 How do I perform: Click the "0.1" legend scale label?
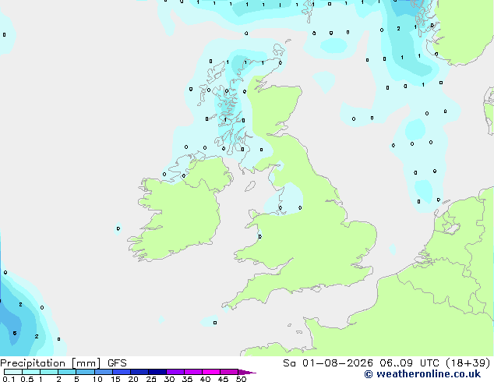(9, 379)
